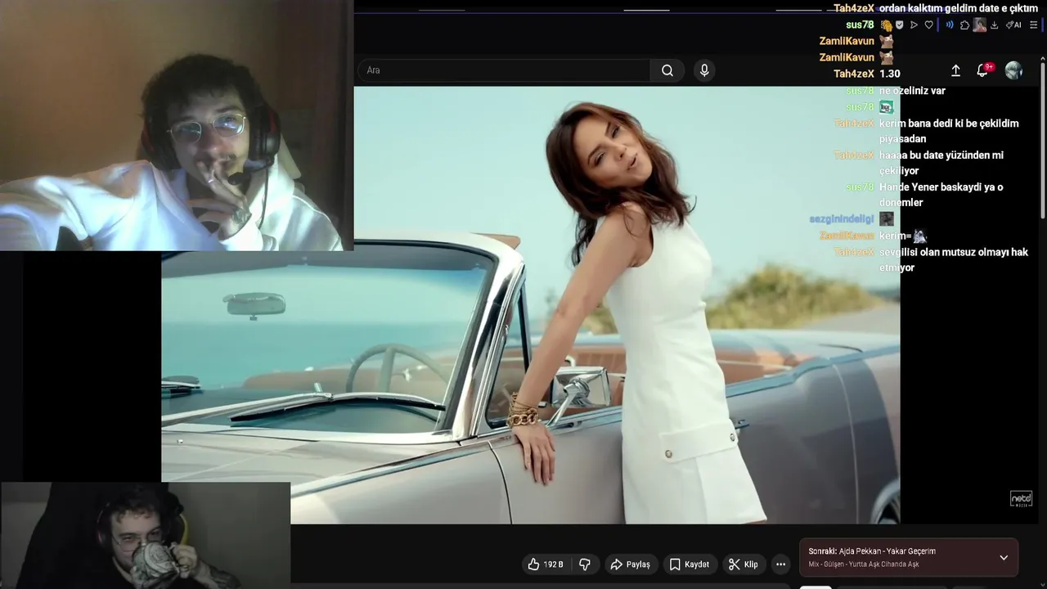Viewport: 1047px width, 589px height.
Task: Share video via Paylaş button
Action: tap(630, 564)
